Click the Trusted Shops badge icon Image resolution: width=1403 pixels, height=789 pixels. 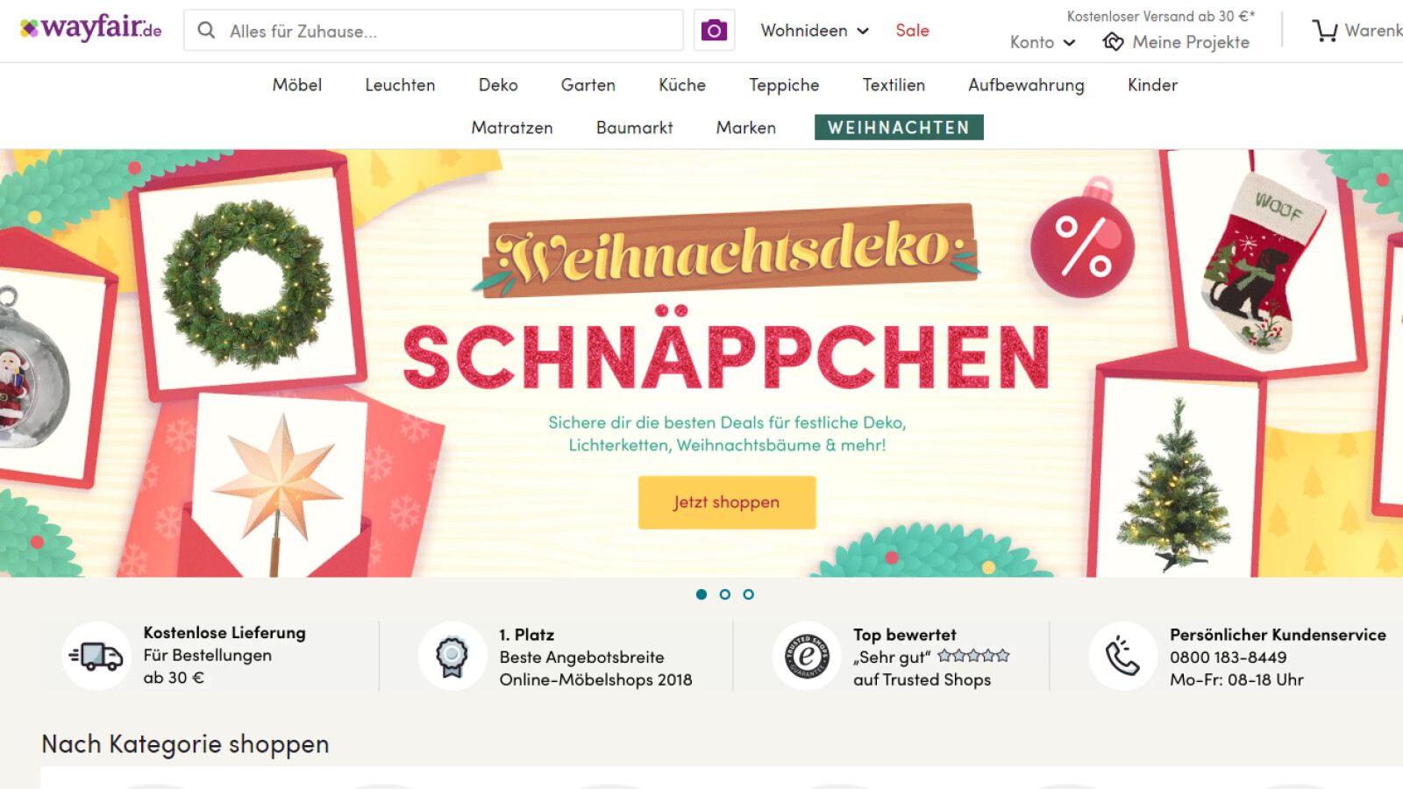tap(806, 656)
